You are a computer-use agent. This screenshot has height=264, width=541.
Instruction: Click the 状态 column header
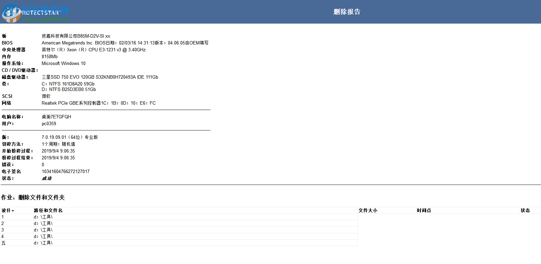point(525,210)
